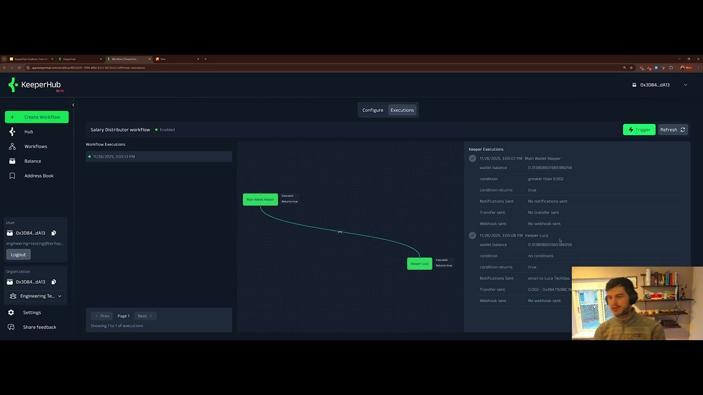Image resolution: width=703 pixels, height=395 pixels.
Task: Click the Next pagination button
Action: (x=145, y=316)
